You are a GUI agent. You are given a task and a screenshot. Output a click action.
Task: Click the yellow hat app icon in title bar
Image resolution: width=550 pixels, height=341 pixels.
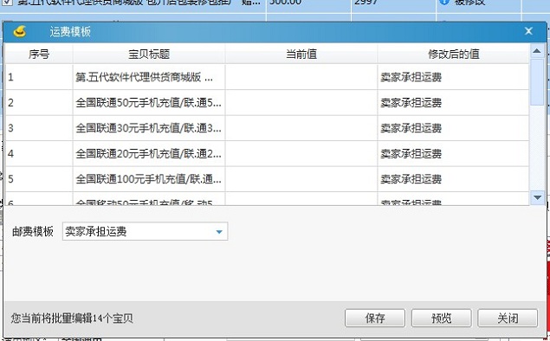pos(20,31)
